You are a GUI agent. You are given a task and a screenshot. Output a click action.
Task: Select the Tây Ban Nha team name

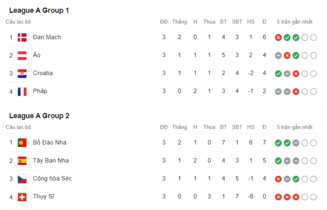(x=51, y=161)
